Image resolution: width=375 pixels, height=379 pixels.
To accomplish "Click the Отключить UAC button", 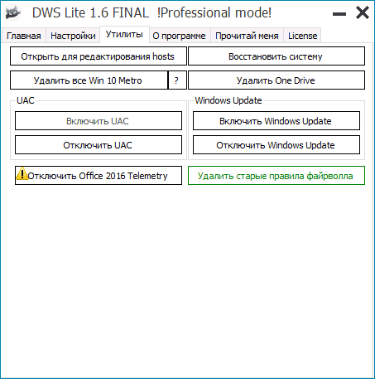I will click(99, 145).
